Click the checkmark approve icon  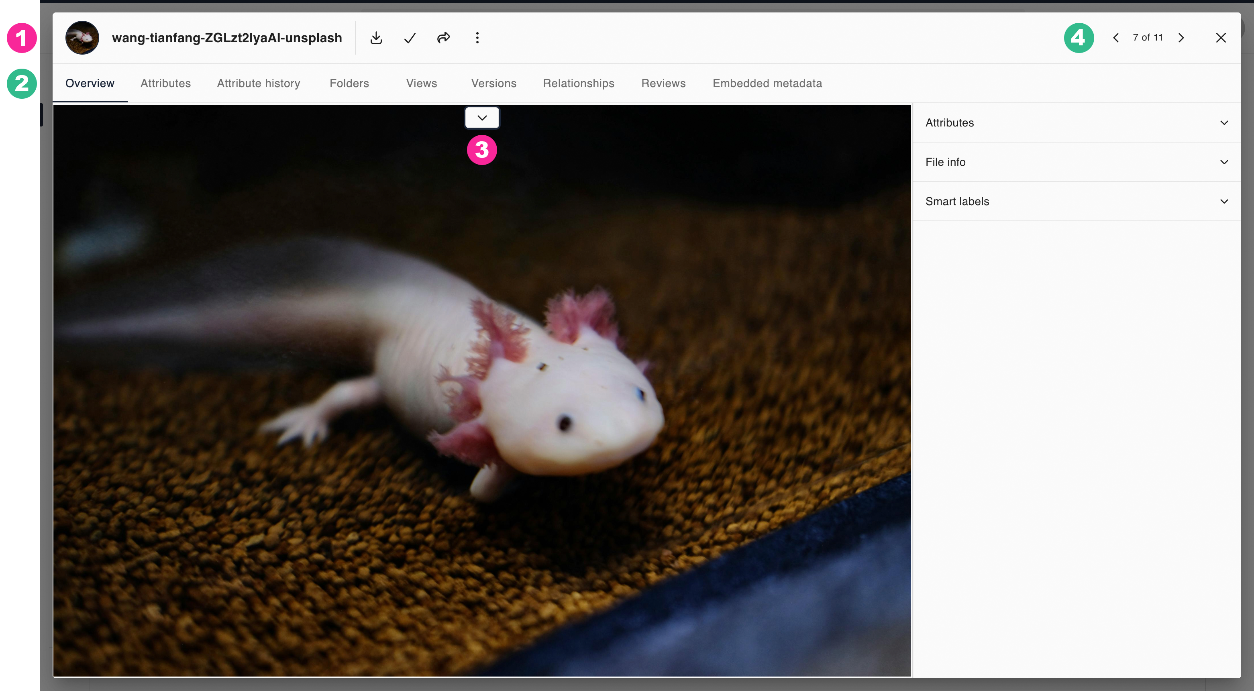(x=410, y=38)
